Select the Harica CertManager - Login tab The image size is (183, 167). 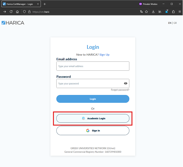point(21,4)
